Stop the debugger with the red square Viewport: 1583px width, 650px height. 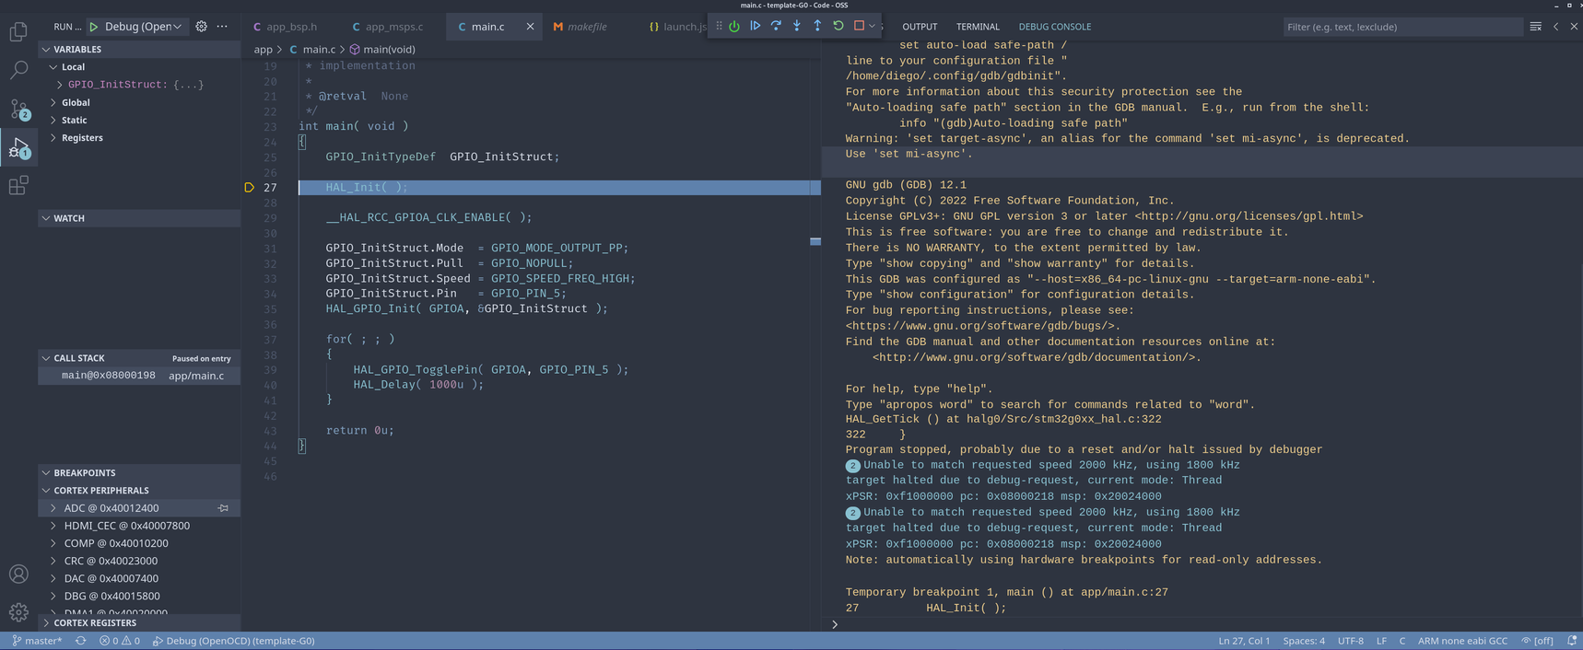(859, 26)
